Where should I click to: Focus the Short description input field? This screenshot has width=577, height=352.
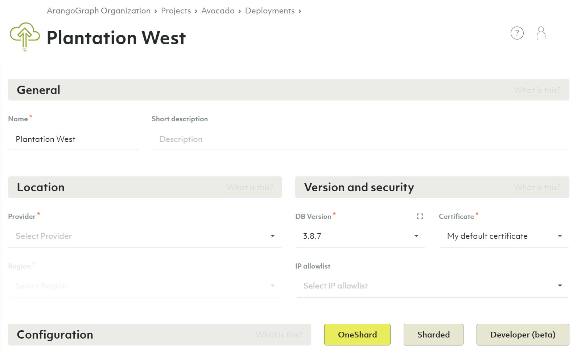point(360,139)
